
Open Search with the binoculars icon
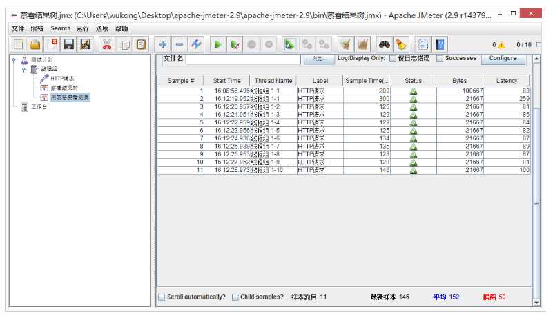click(384, 44)
